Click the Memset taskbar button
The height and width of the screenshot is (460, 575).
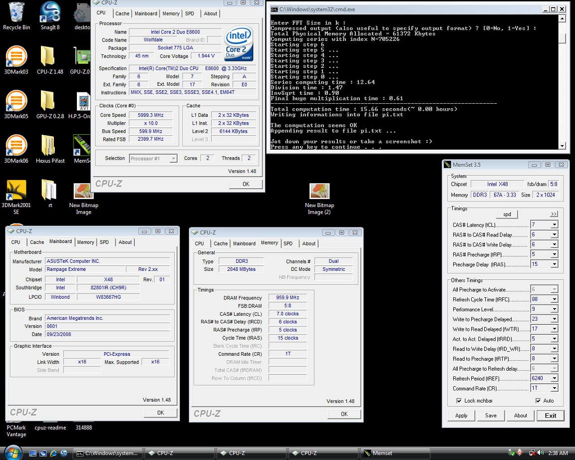tap(395, 454)
